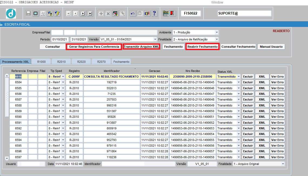The height and width of the screenshot is (176, 308).
Task: Click Gerar Registros Para Conferencia button
Action: click(x=94, y=47)
